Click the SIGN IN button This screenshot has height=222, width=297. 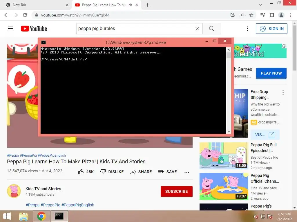[x=271, y=29]
